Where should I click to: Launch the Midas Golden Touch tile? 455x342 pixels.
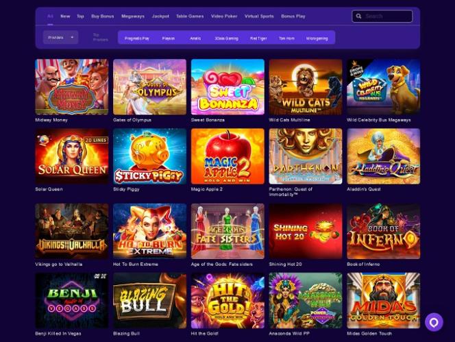(x=383, y=300)
